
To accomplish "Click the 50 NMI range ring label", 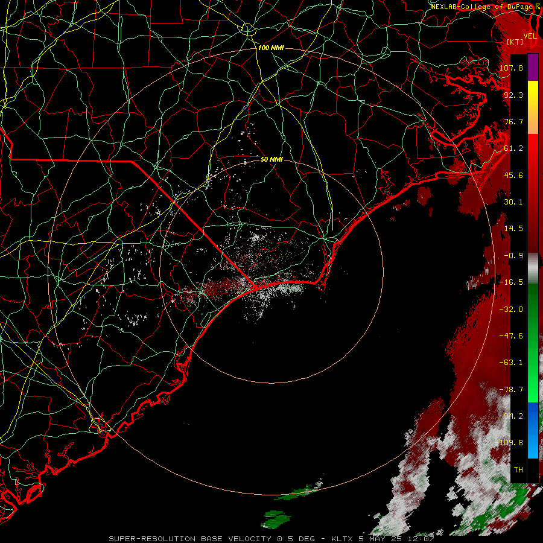I will click(x=271, y=159).
